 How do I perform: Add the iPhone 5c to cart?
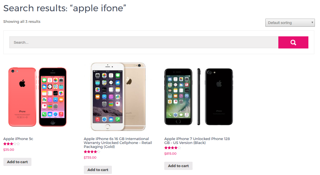[17, 162]
